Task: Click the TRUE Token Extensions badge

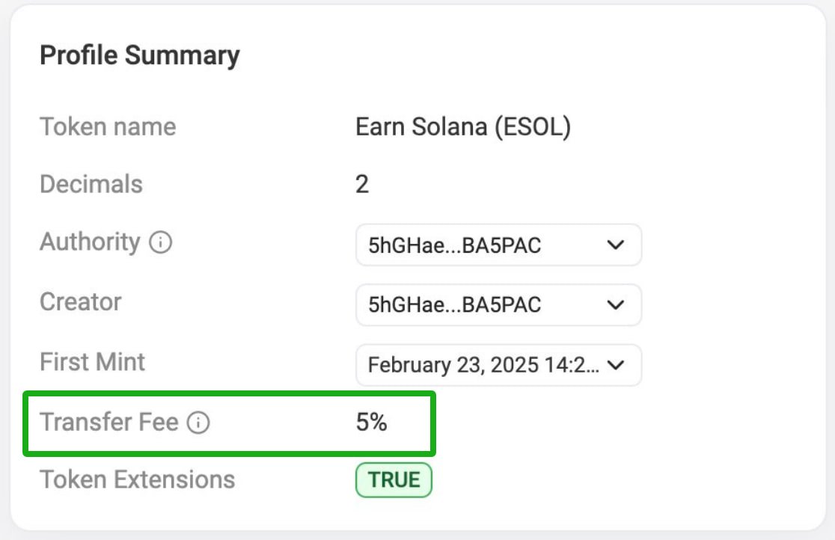Action: [394, 479]
